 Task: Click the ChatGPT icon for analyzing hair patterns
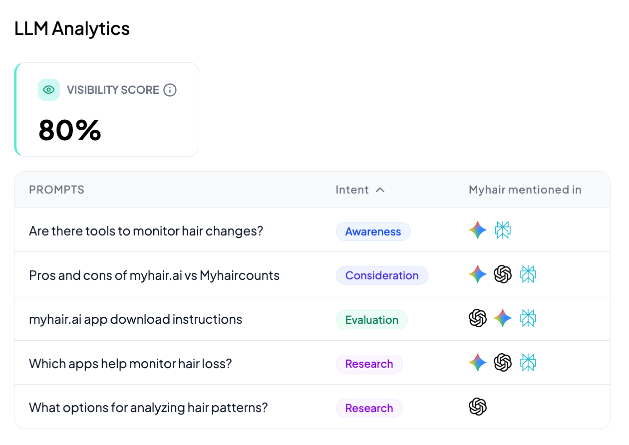[x=477, y=407]
